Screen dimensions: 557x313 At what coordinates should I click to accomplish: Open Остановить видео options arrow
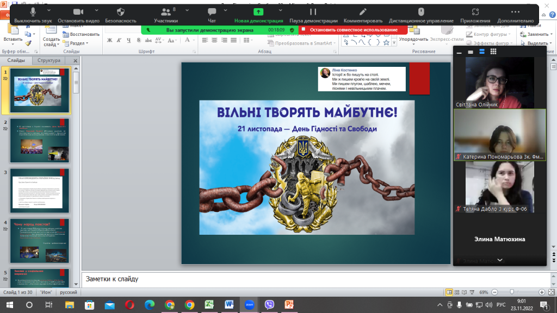[96, 11]
